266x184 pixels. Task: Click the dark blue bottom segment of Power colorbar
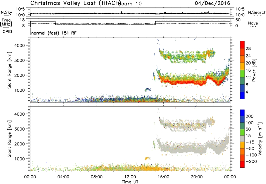[242, 95]
